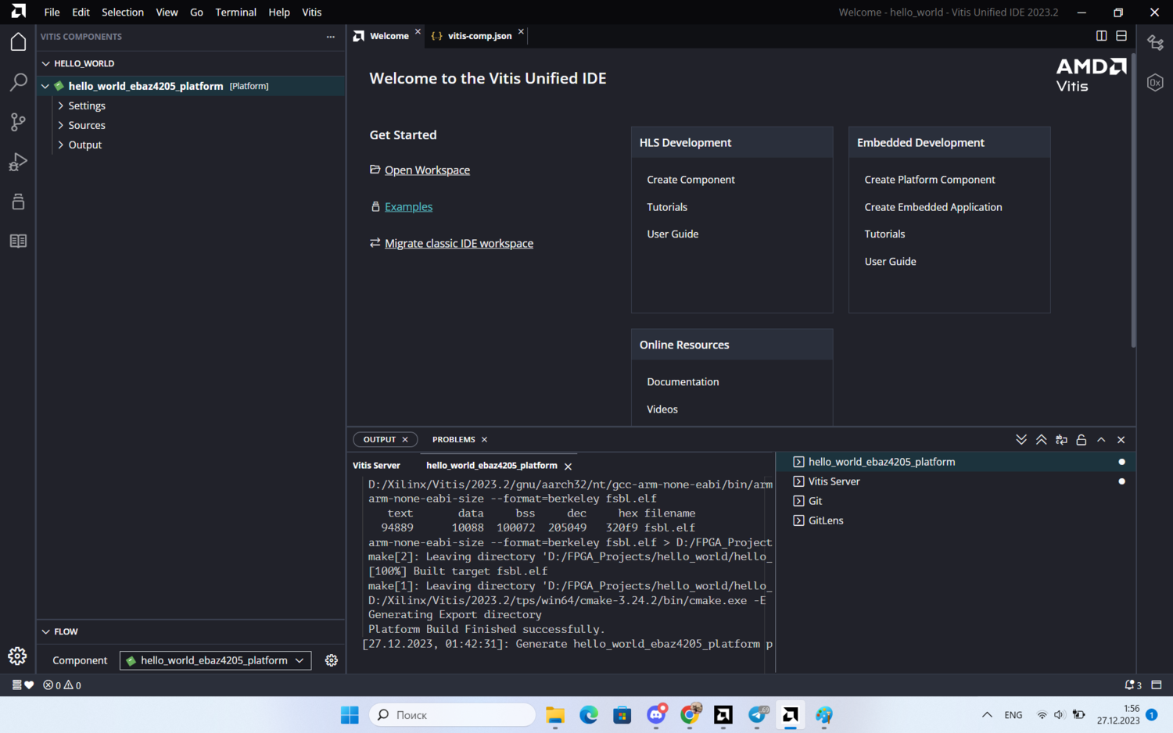
Task: Toggle the output scroll lock icon
Action: click(1082, 440)
